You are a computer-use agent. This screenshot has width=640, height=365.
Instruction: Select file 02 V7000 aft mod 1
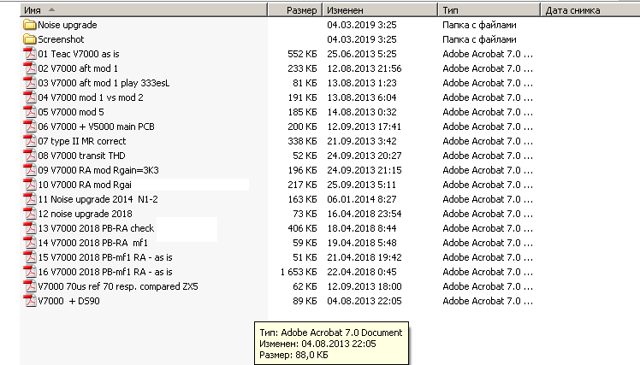(78, 68)
